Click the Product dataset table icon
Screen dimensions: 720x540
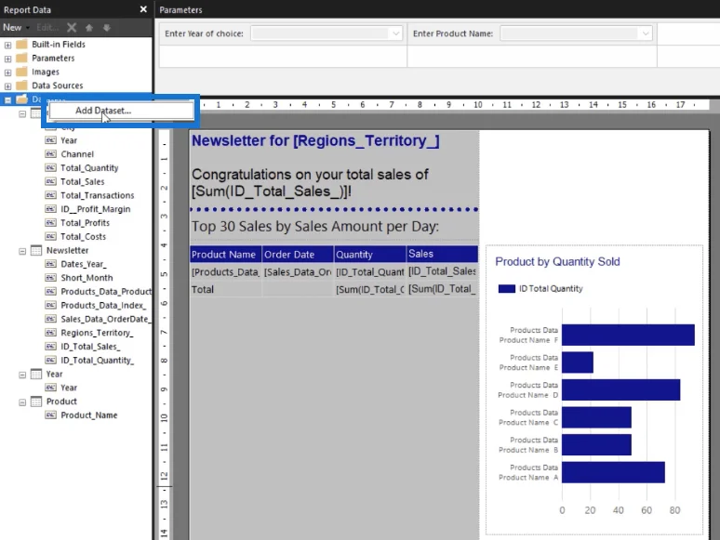pos(36,402)
